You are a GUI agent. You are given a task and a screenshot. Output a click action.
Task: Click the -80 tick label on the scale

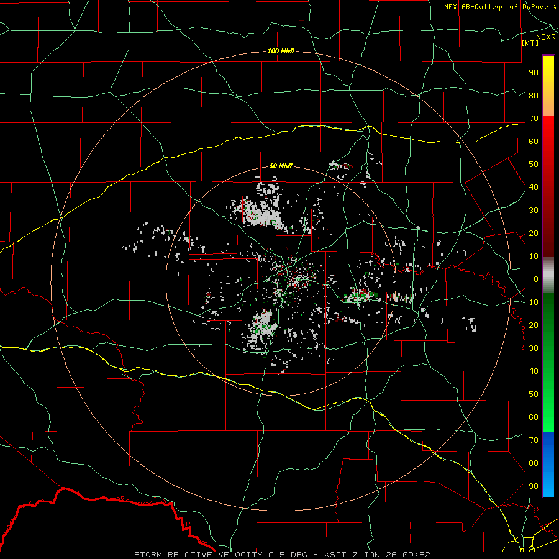[x=531, y=463]
